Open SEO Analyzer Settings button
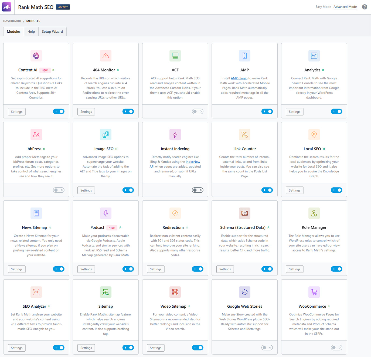 17,348
